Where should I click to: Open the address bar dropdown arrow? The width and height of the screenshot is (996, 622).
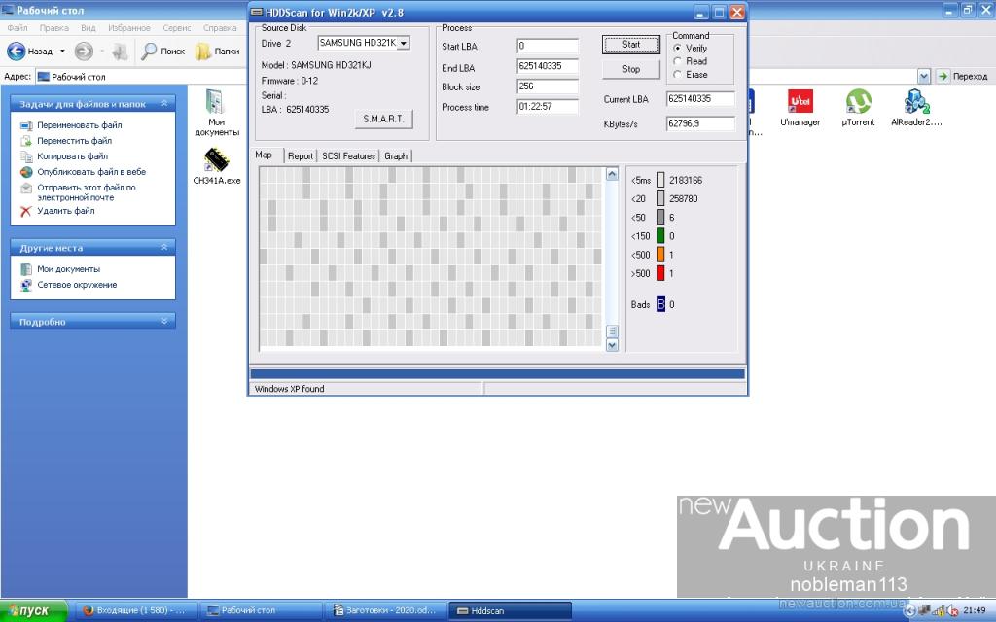coord(924,77)
